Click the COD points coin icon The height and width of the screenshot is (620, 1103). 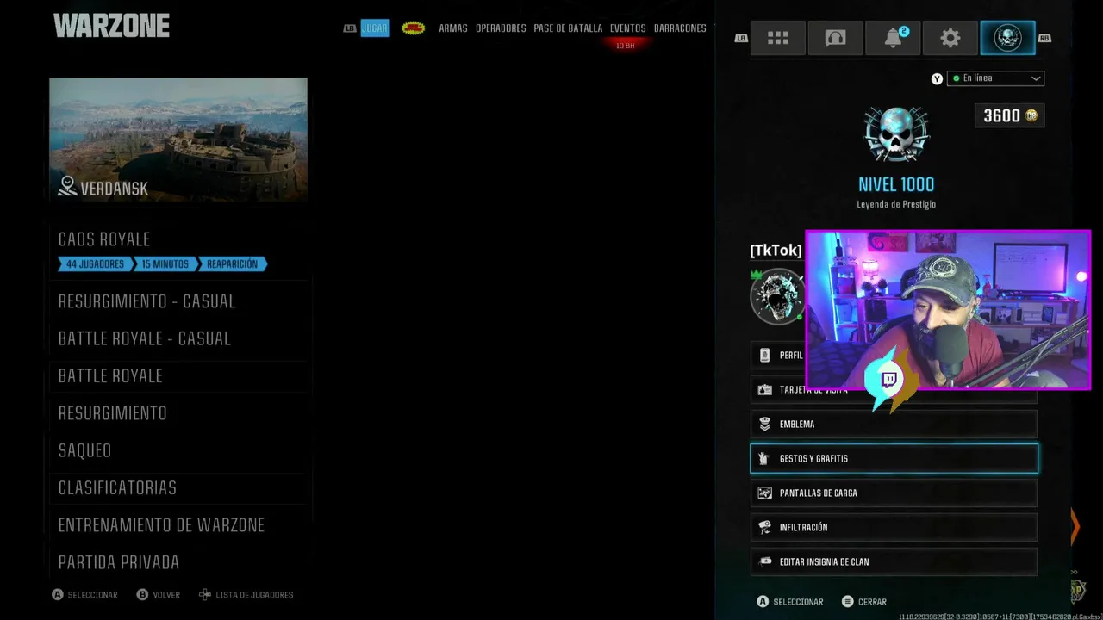tap(1031, 115)
